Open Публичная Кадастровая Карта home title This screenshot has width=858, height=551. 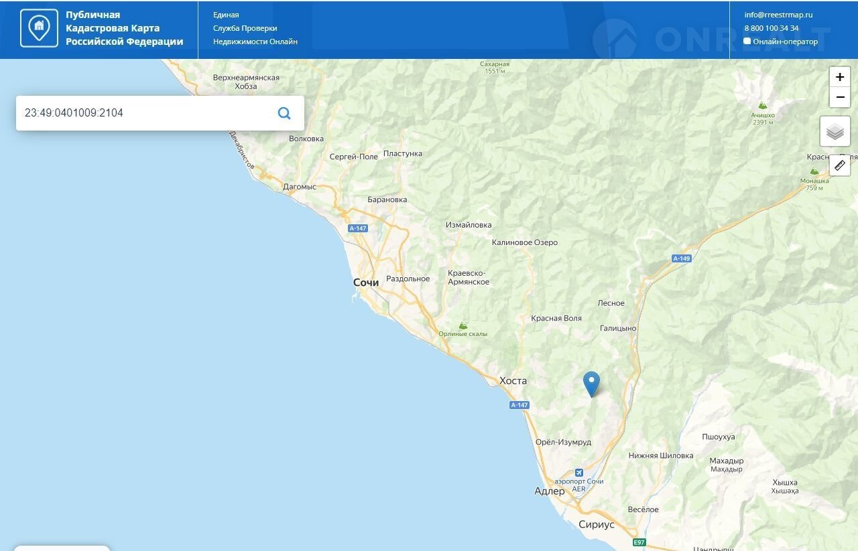(x=124, y=28)
